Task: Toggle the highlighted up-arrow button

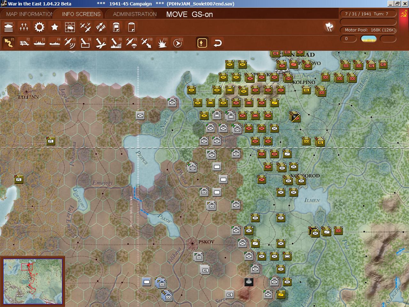Action: click(x=202, y=43)
